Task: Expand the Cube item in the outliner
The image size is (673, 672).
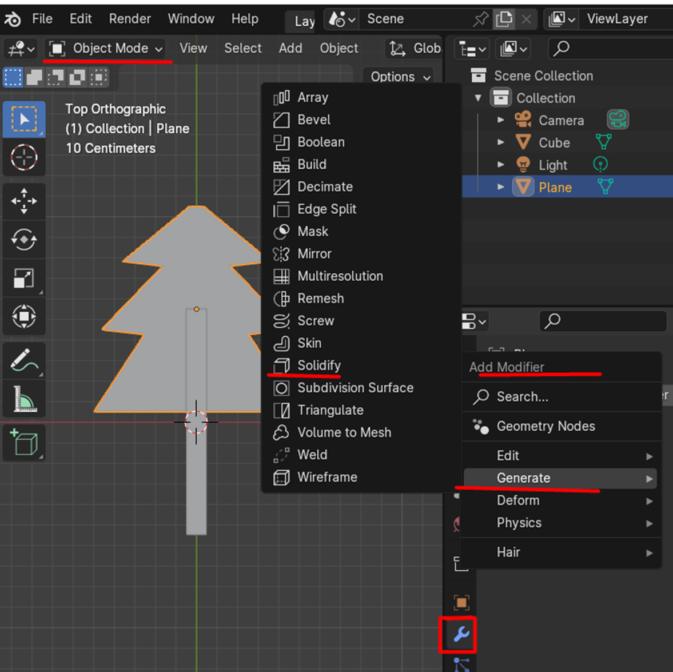Action: (501, 142)
